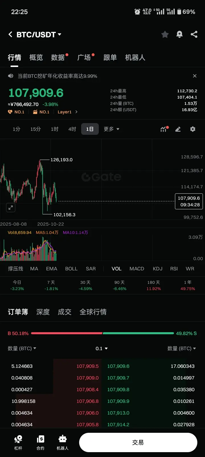Toggle the SAR indicator
The height and width of the screenshot is (457, 205).
[91, 269]
